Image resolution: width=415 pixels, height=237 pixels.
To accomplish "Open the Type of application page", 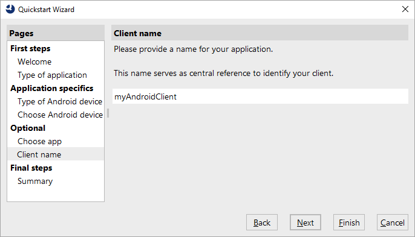I will 52,75.
